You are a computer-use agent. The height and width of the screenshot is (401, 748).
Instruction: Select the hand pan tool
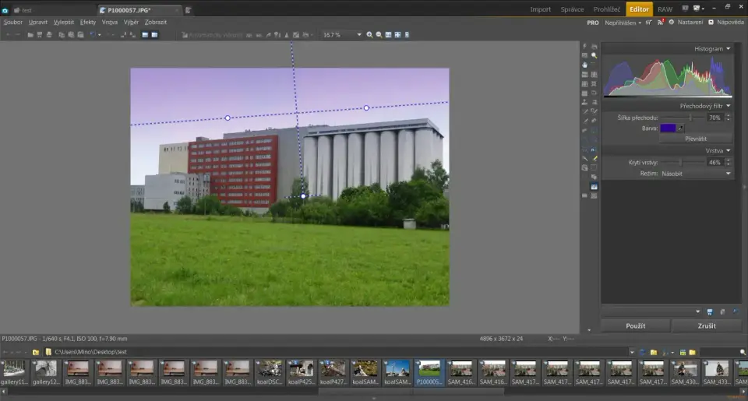(584, 65)
